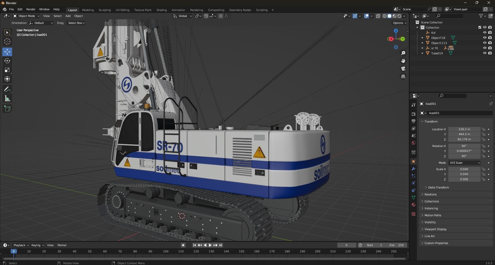This screenshot has width=495, height=265.
Task: Select the Move tool
Action: pyautogui.click(x=7, y=52)
